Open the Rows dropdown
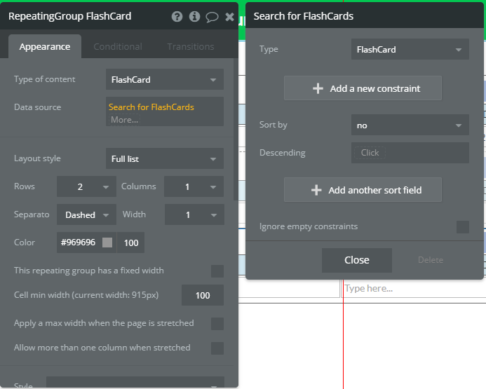This screenshot has height=389, width=486. (x=86, y=186)
